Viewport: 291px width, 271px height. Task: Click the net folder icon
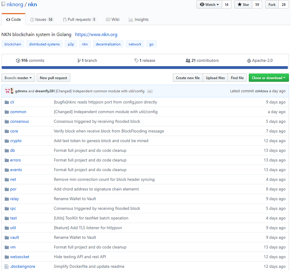pos(7,179)
